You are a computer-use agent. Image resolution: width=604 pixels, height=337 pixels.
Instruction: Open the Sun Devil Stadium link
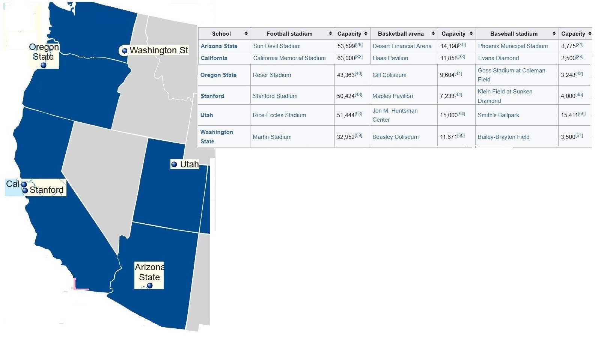pyautogui.click(x=277, y=46)
